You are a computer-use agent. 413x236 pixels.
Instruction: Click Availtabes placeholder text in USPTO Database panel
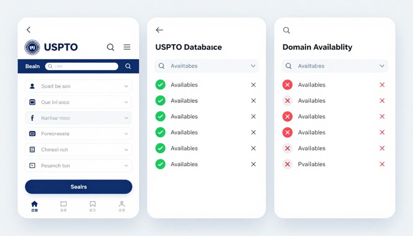(184, 66)
